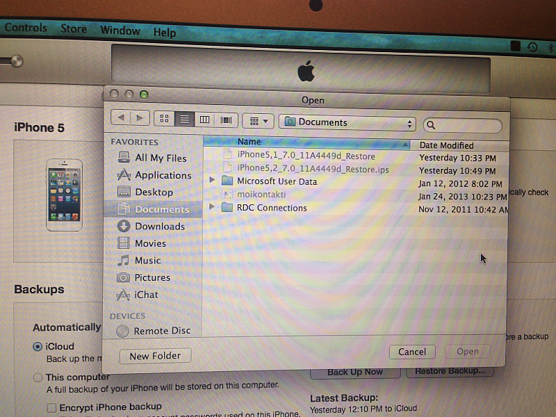The image size is (556, 417).
Task: Click the forward navigation arrow in Open dialog
Action: pyautogui.click(x=140, y=117)
